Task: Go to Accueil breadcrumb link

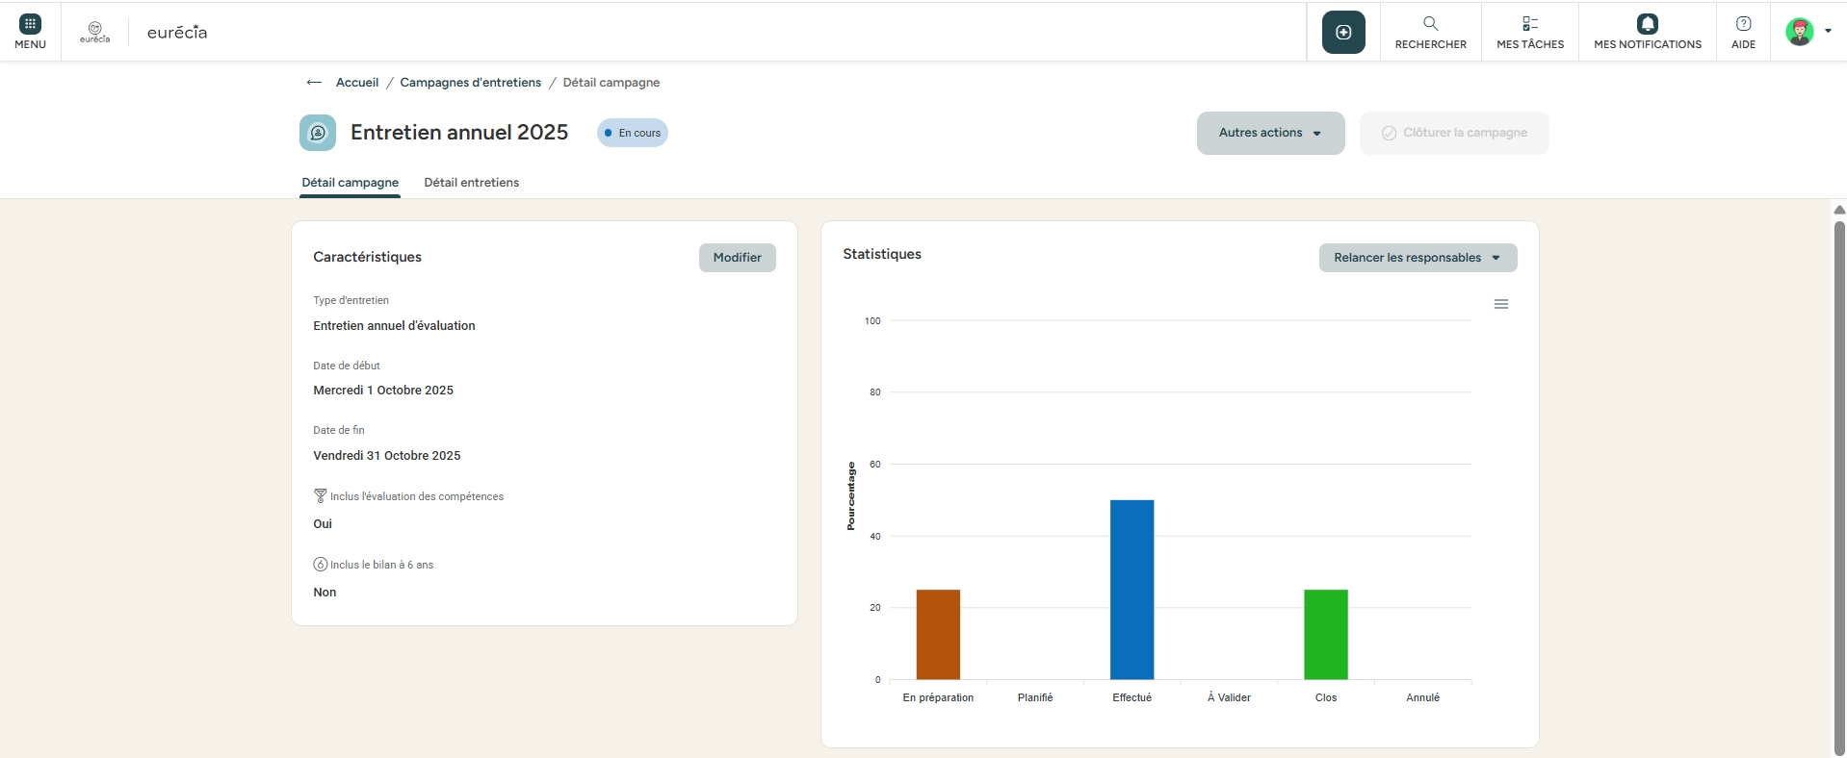Action: coord(356,83)
